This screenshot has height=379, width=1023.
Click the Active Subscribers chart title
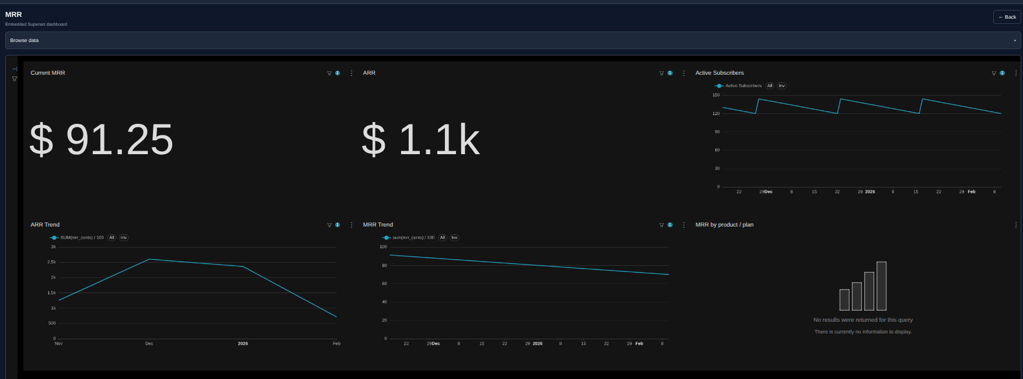pyautogui.click(x=719, y=73)
